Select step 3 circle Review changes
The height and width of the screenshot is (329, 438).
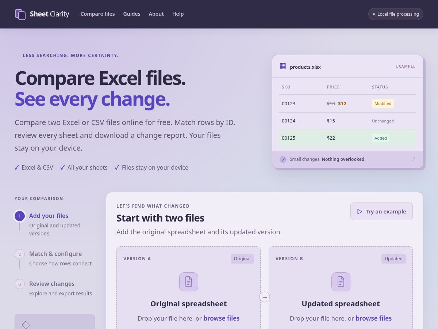[x=20, y=284]
